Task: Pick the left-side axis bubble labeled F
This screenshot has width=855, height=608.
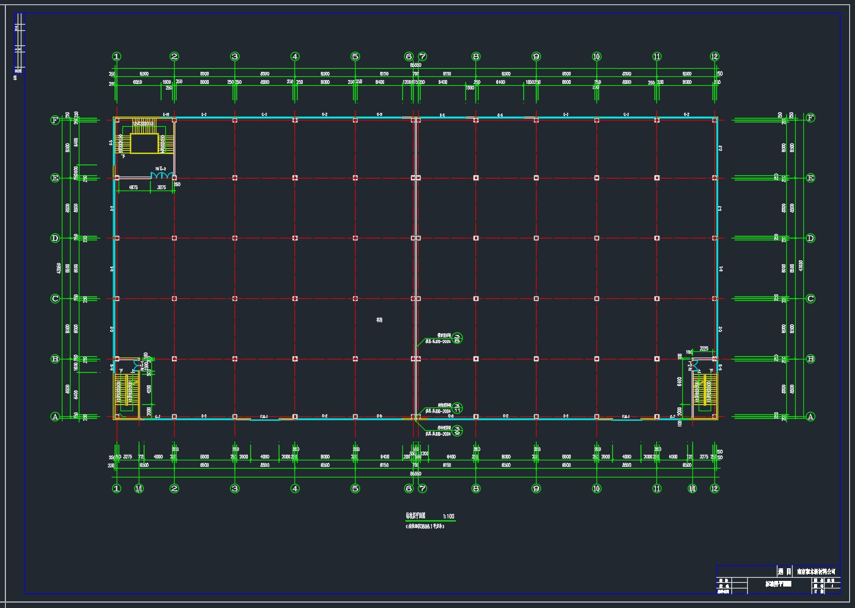Action: coord(55,120)
